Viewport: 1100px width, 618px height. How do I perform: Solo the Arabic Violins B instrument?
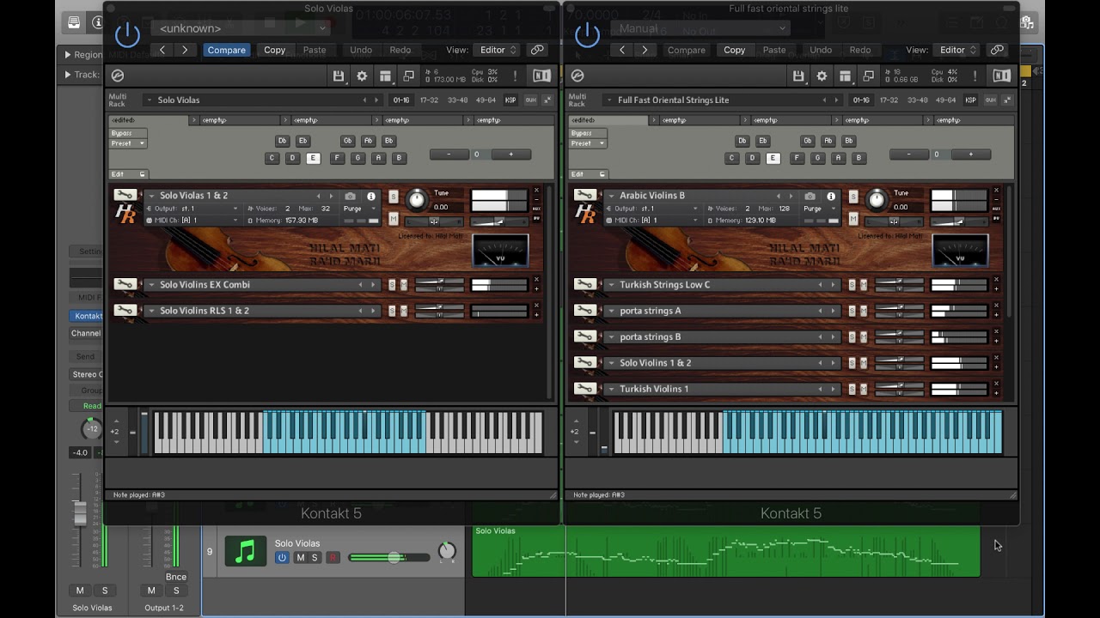pyautogui.click(x=853, y=196)
